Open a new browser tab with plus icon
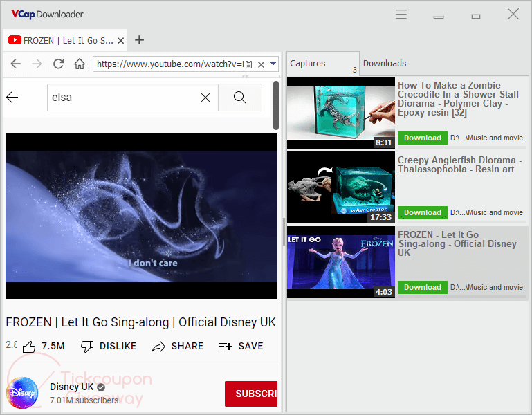 tap(139, 40)
